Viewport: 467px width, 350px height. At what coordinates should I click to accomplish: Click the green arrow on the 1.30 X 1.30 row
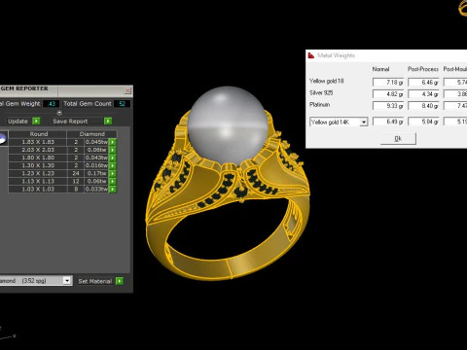(x=113, y=165)
